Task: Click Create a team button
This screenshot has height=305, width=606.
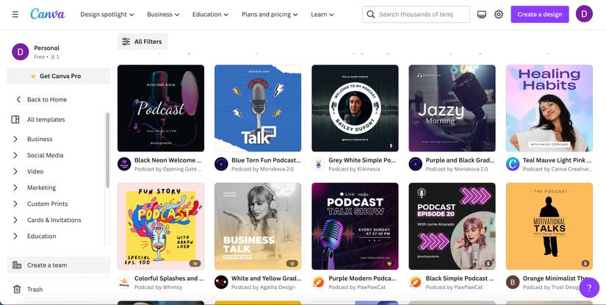Action: click(59, 265)
